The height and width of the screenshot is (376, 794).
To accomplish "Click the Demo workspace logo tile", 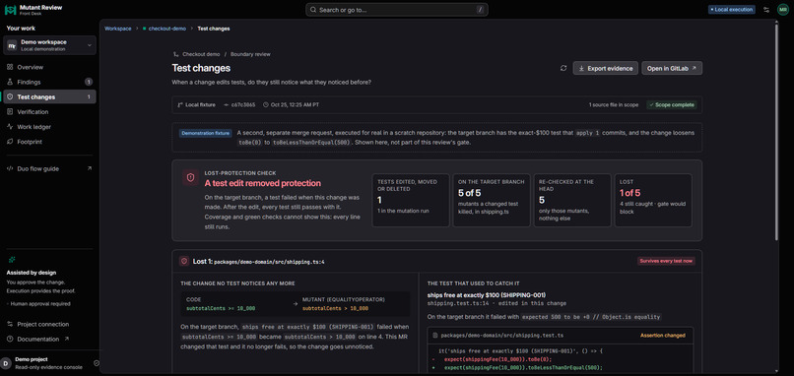I will click(12, 45).
